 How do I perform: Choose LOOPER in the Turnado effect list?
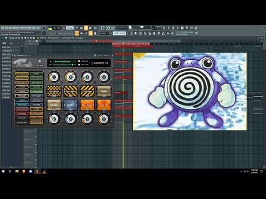point(36,74)
